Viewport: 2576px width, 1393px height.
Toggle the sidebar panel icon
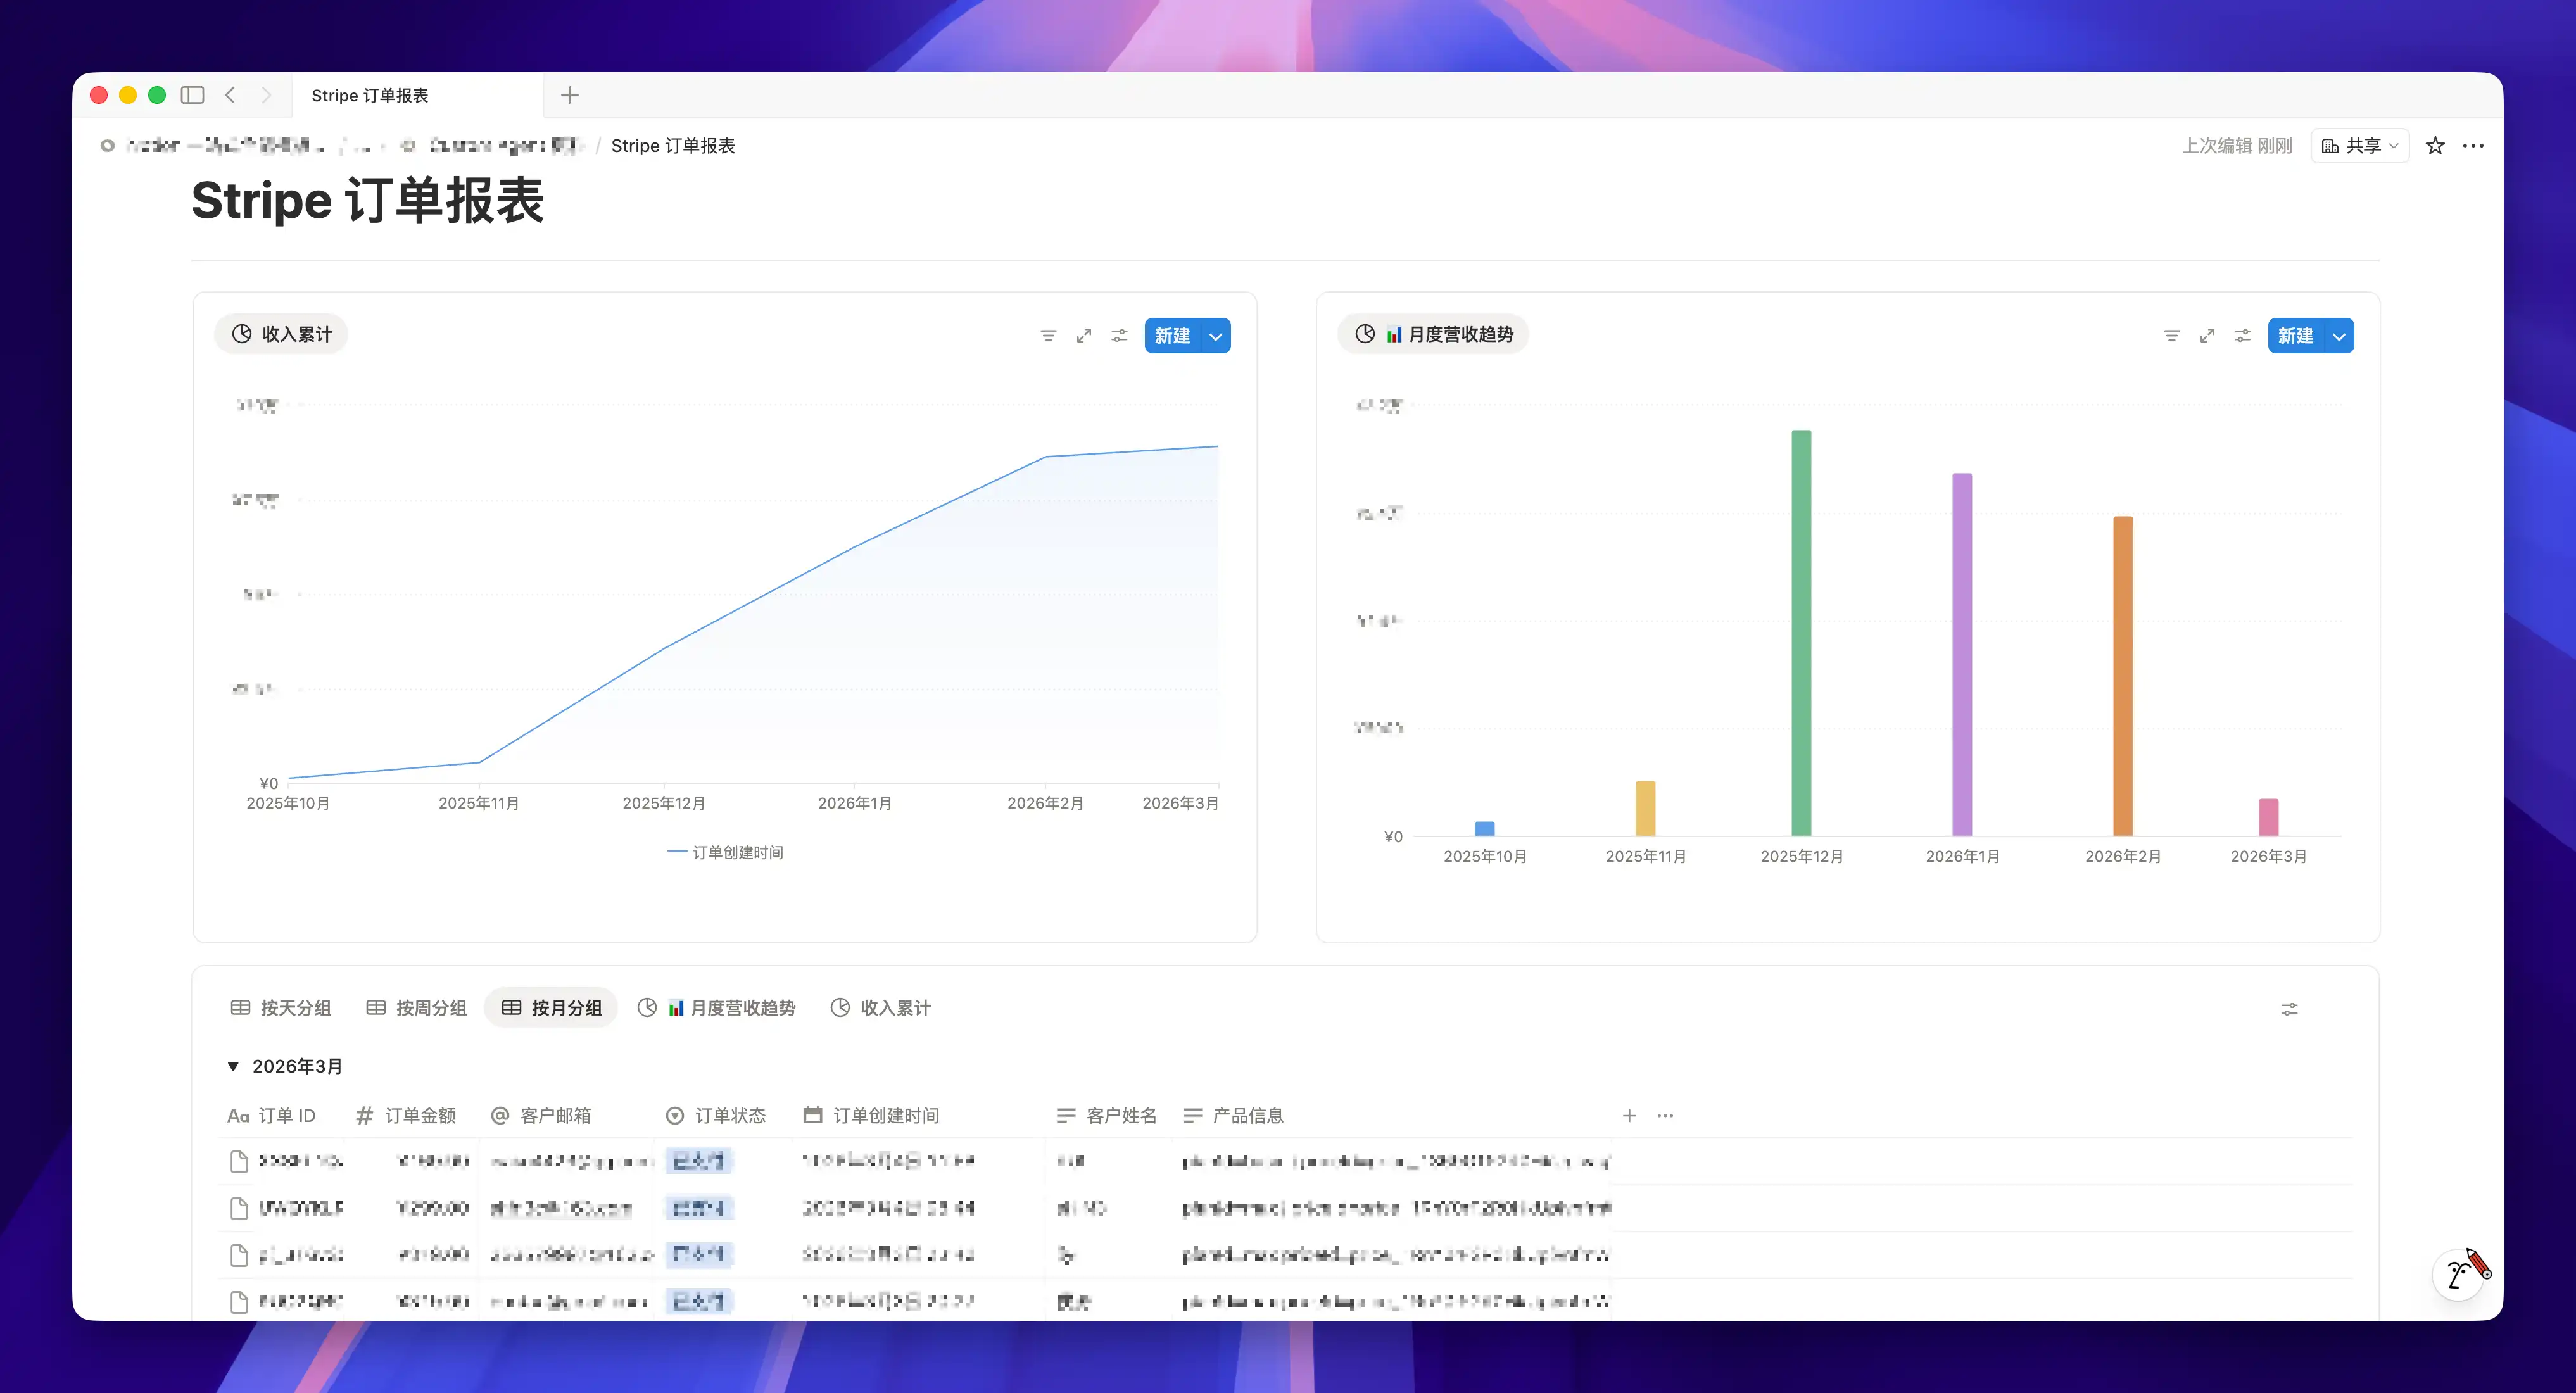pos(192,95)
